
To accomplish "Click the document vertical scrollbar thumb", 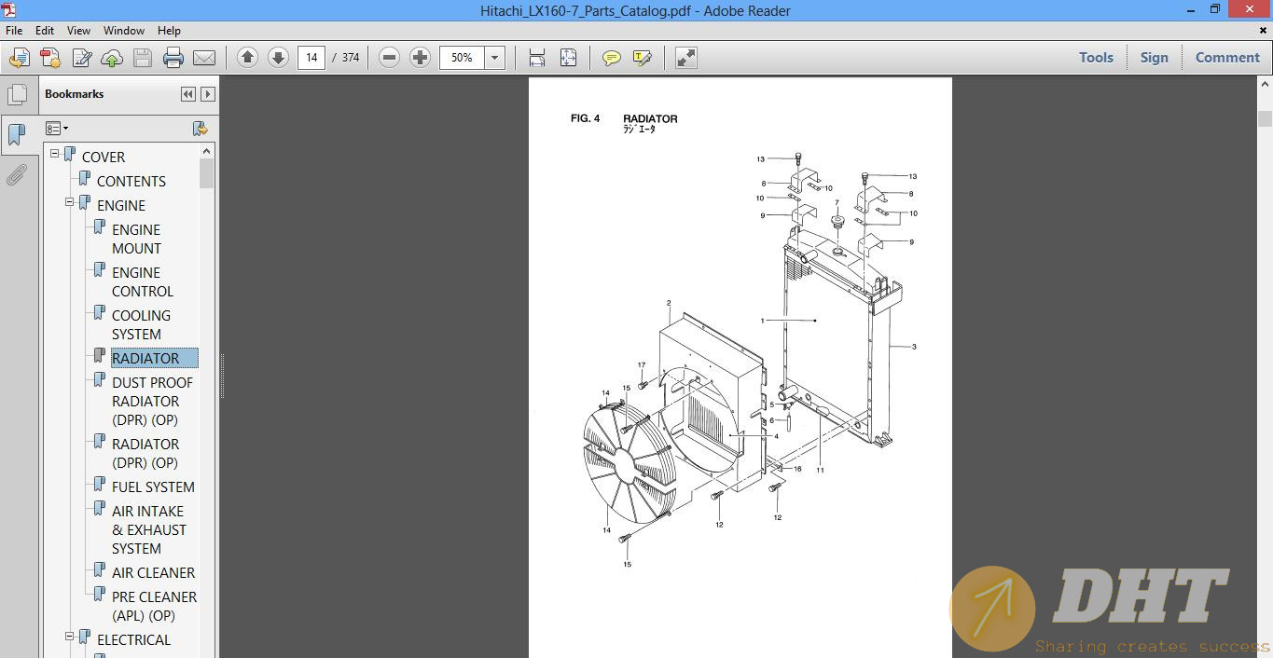I will click(x=1265, y=118).
